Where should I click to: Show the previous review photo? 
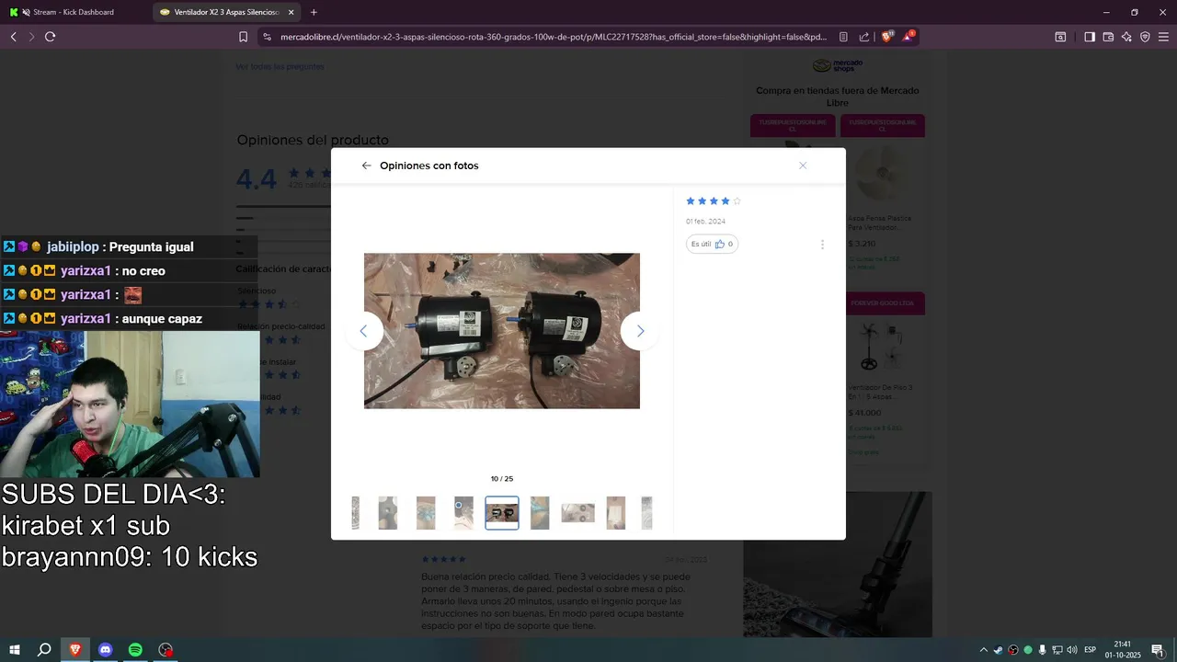[x=363, y=331]
